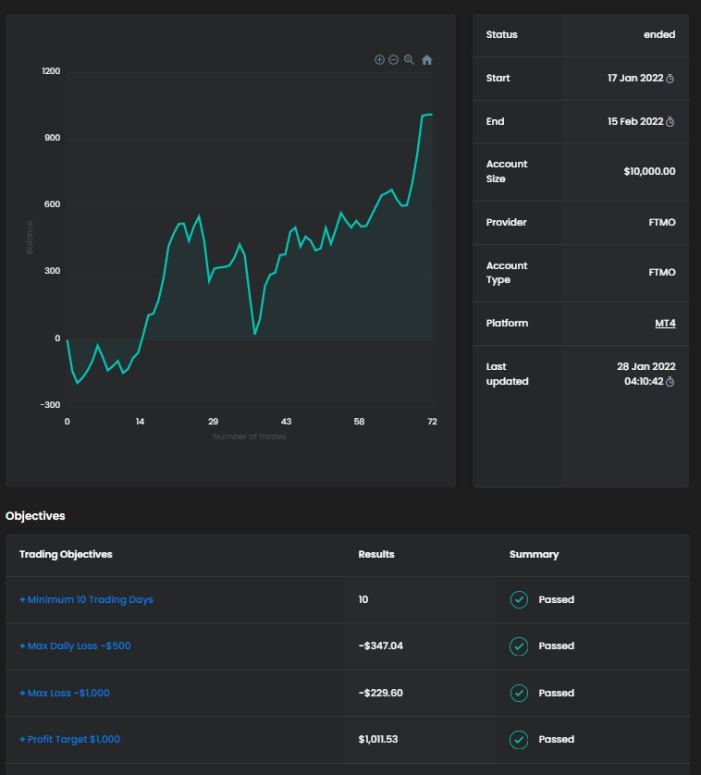Click the Passed checkmark for Profit Target
701x775 pixels.
(x=519, y=740)
